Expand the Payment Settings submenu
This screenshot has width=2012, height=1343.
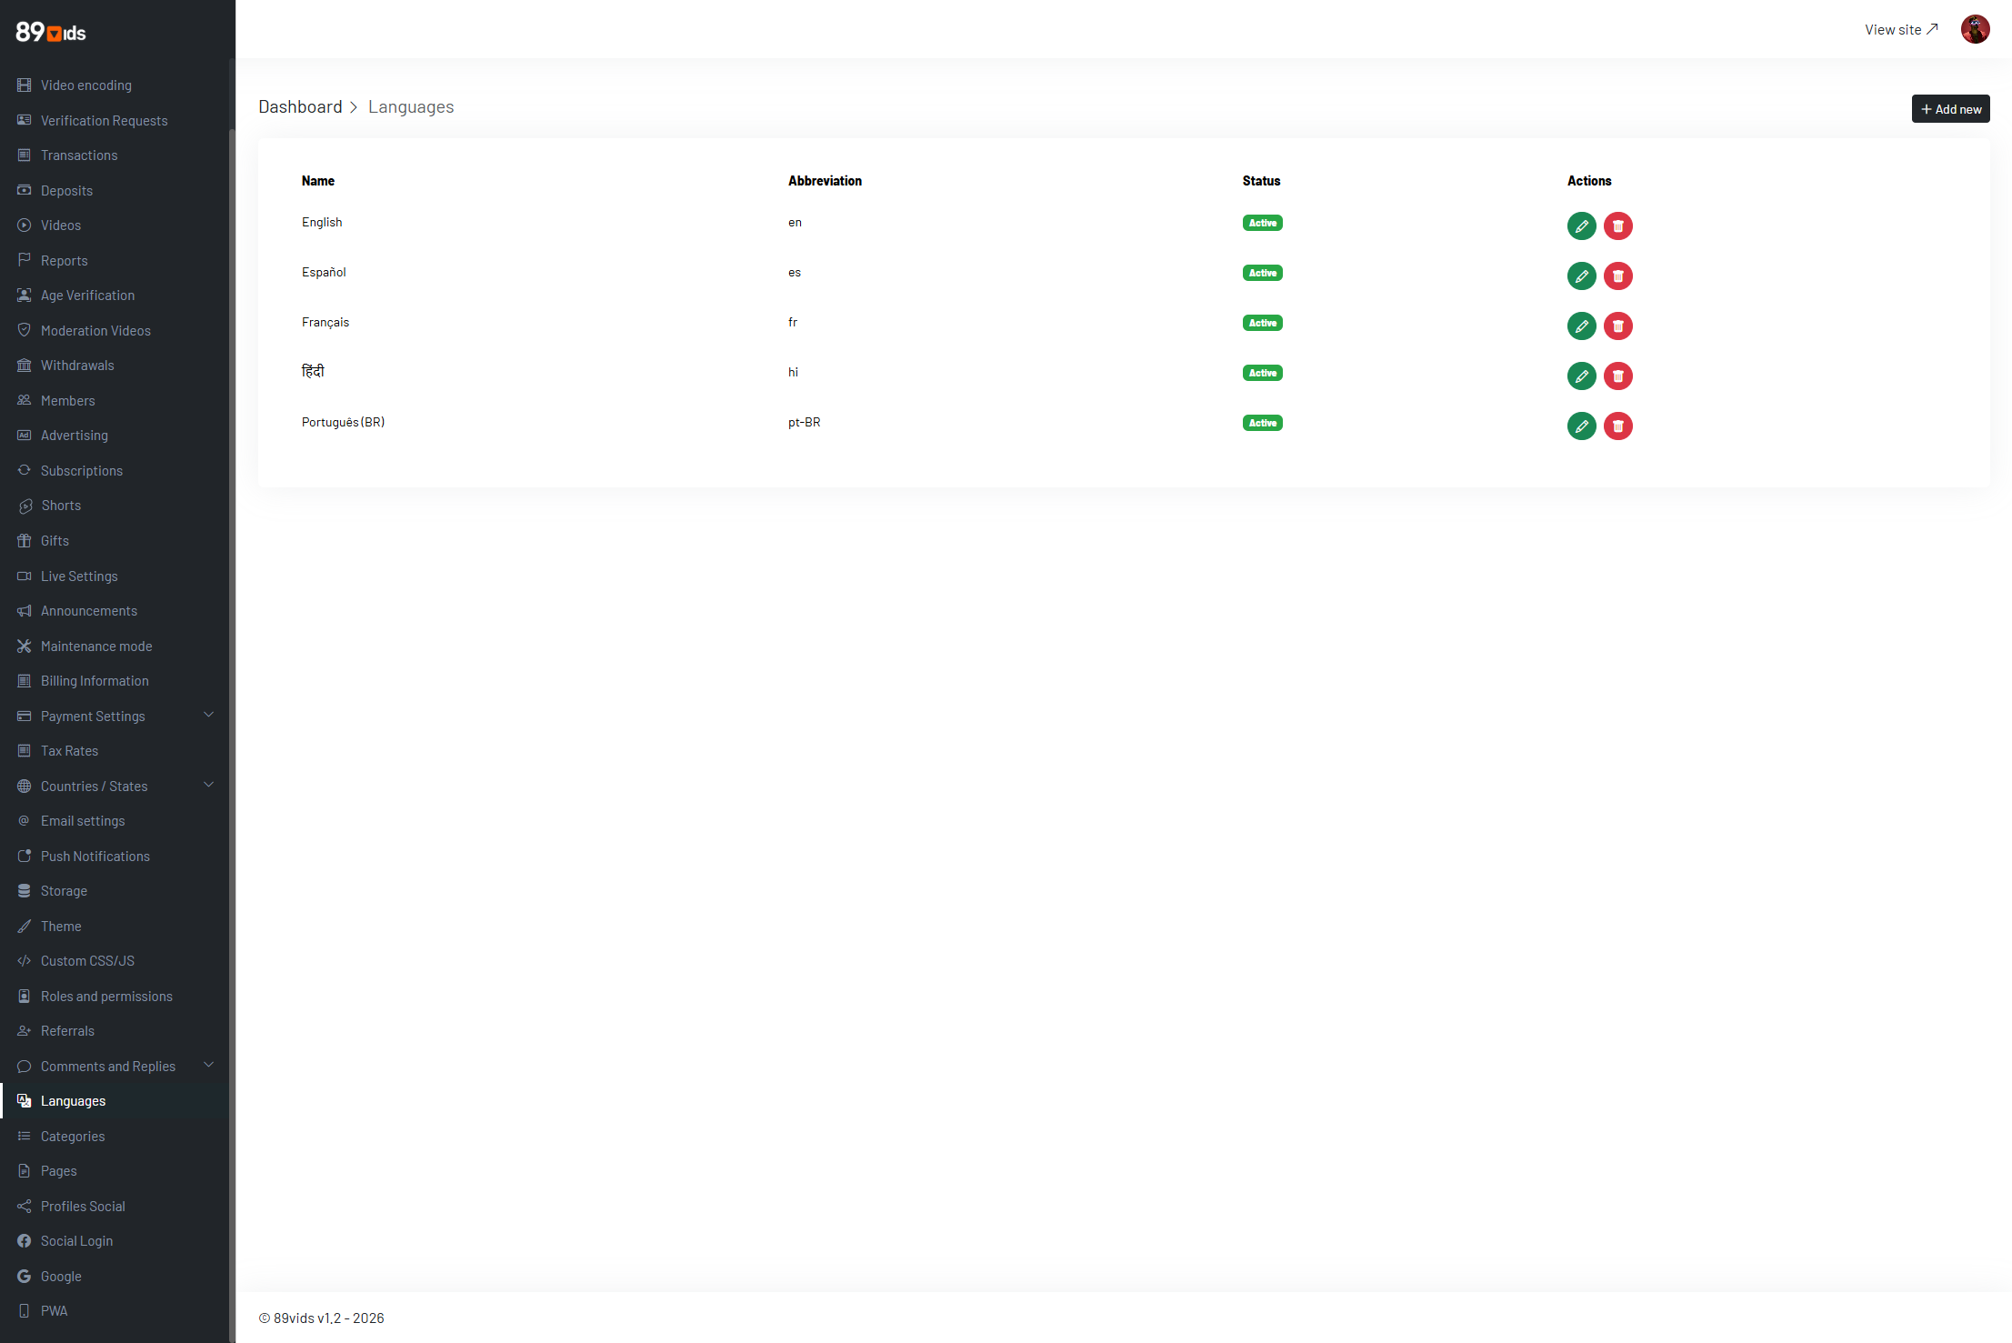pyautogui.click(x=208, y=716)
